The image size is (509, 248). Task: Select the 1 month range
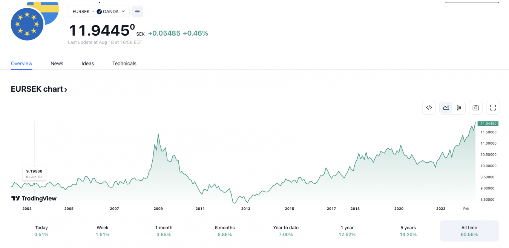(x=164, y=231)
